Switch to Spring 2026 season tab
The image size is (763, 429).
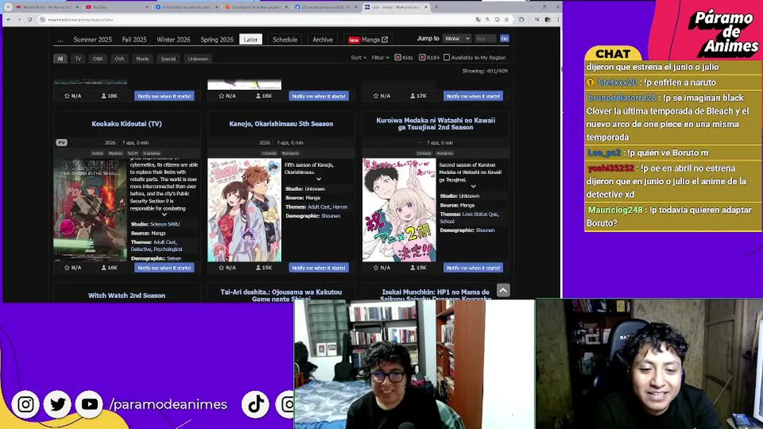coord(217,40)
